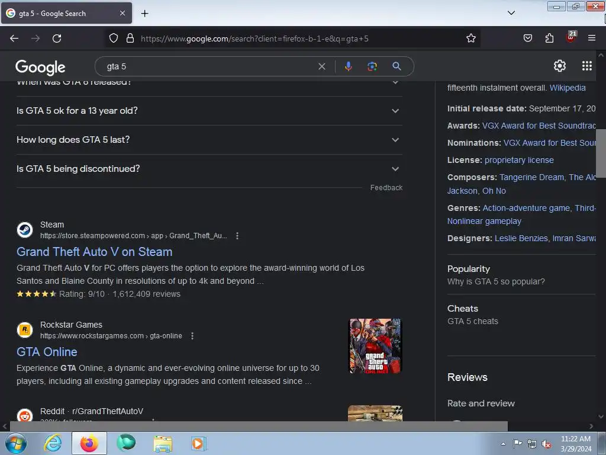Open the Firefox application hamburger menu

pyautogui.click(x=592, y=38)
